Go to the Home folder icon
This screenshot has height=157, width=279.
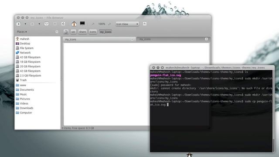click(x=74, y=24)
